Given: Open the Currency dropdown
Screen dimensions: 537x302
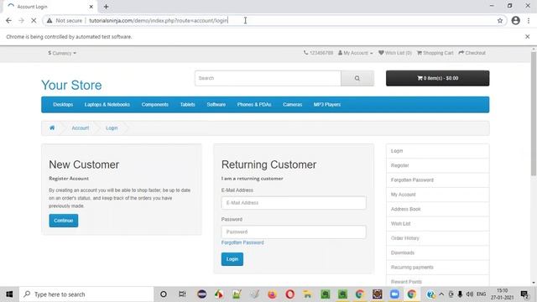Looking at the screenshot, I should point(62,53).
